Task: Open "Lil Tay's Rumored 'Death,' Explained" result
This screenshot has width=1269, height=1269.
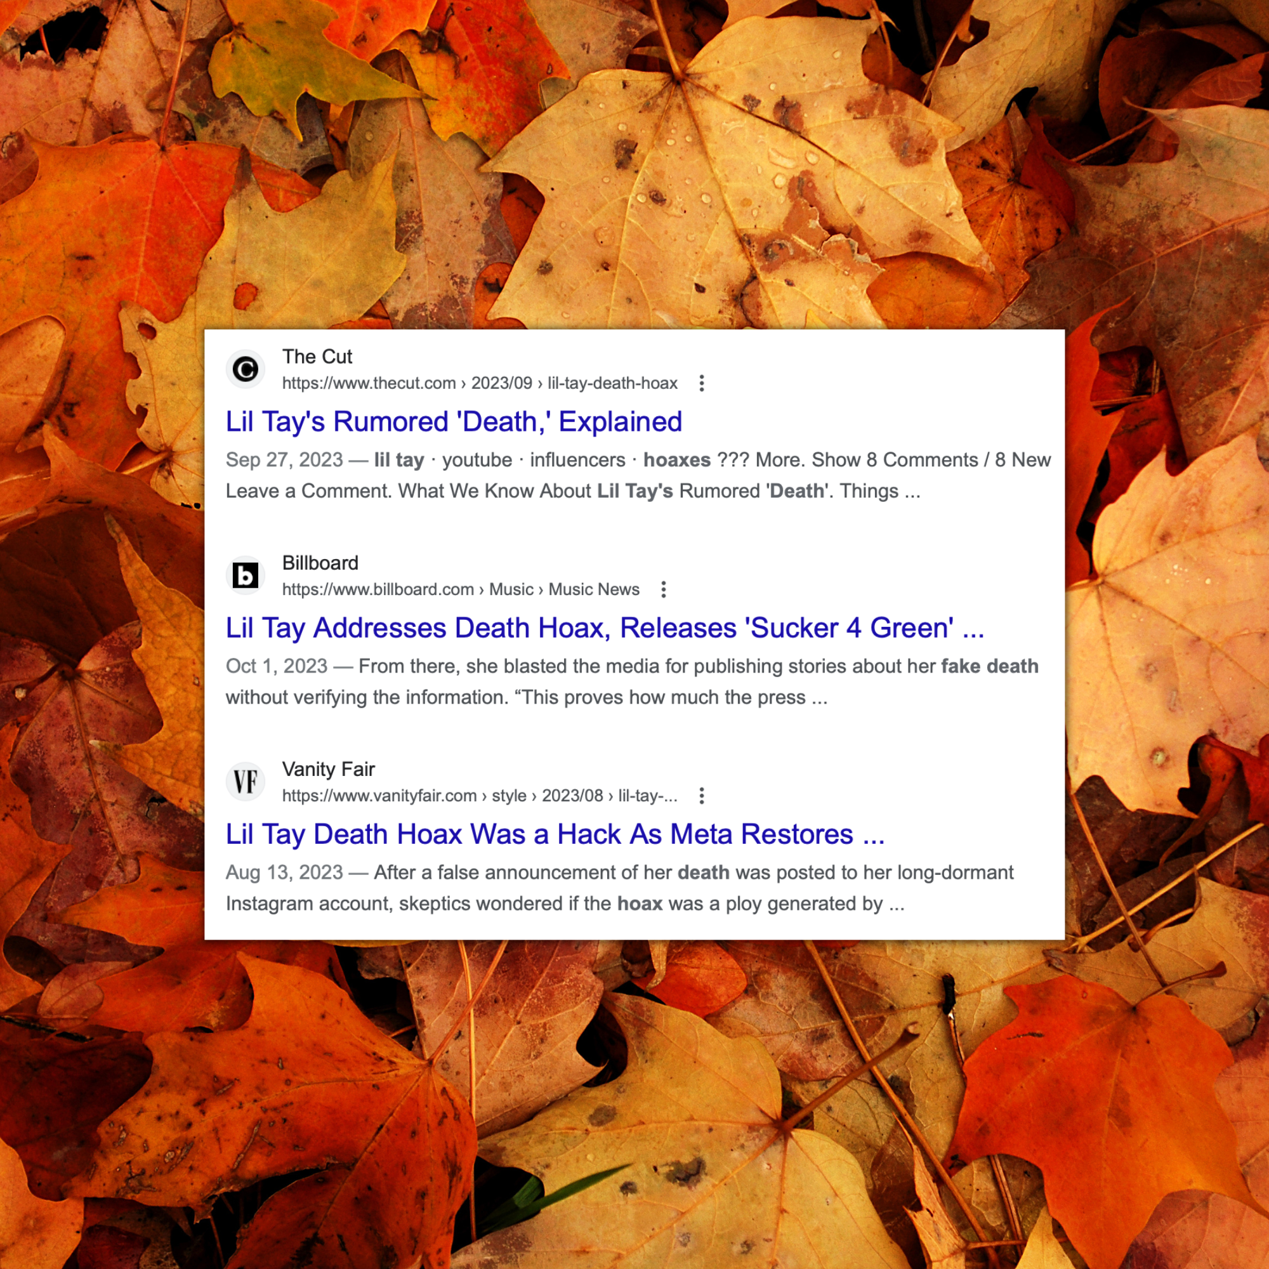Action: coord(453,422)
